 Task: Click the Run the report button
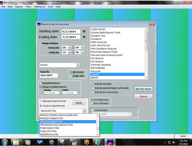[143, 89]
